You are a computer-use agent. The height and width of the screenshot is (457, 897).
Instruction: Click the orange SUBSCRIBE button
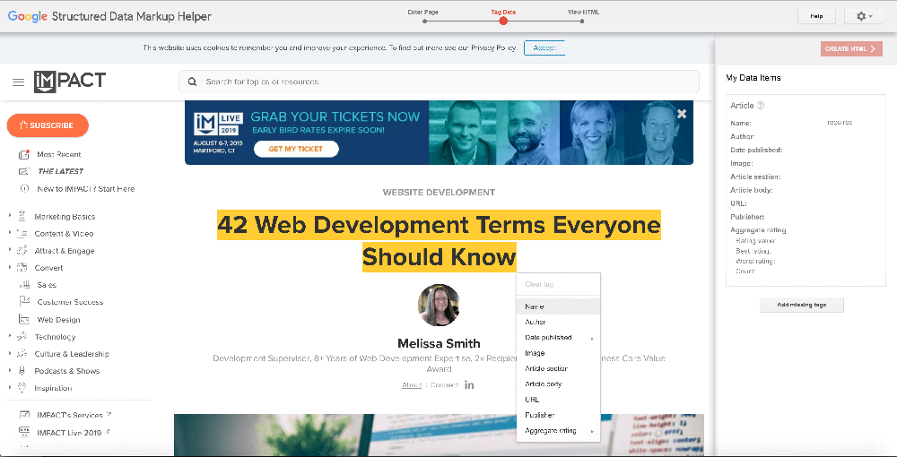coord(48,125)
